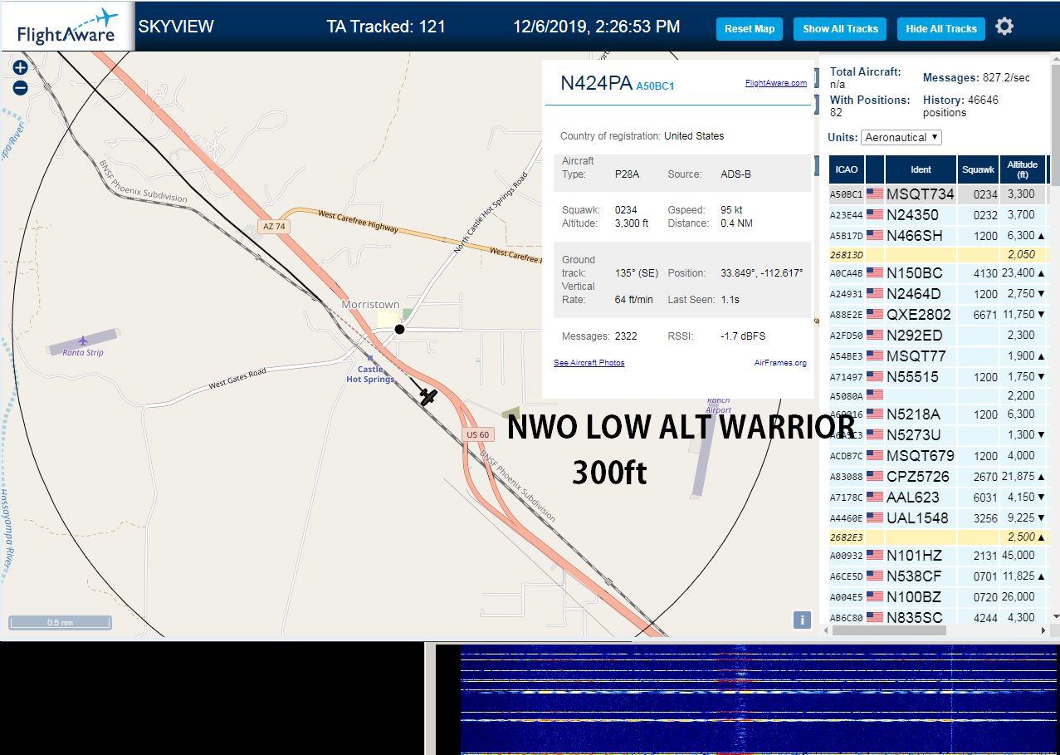
Task: Click the flag icon in the QXE2802 row
Action: (x=875, y=314)
